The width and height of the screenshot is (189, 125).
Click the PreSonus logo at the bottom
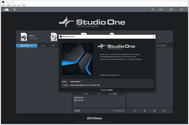click(x=94, y=118)
